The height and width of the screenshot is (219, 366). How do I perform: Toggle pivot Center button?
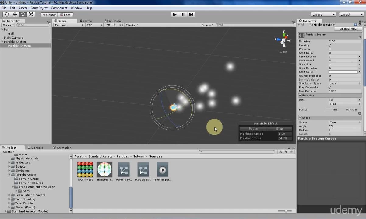(x=49, y=15)
